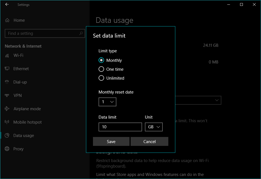Click the Airplane mode icon
261x179 pixels.
point(7,109)
